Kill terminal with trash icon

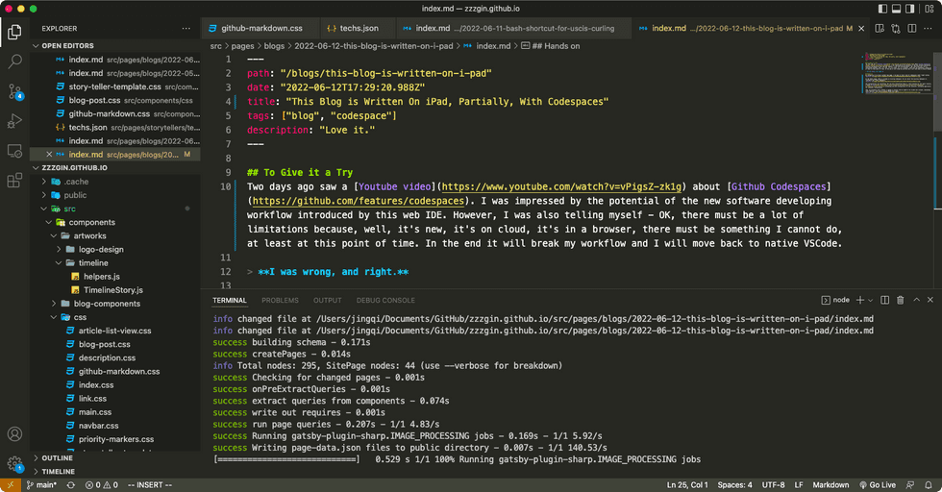(x=900, y=300)
